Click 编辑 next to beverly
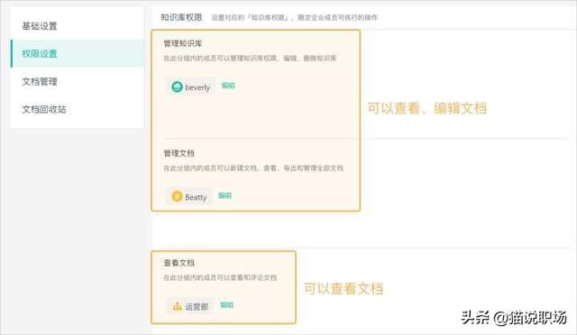 click(x=228, y=86)
